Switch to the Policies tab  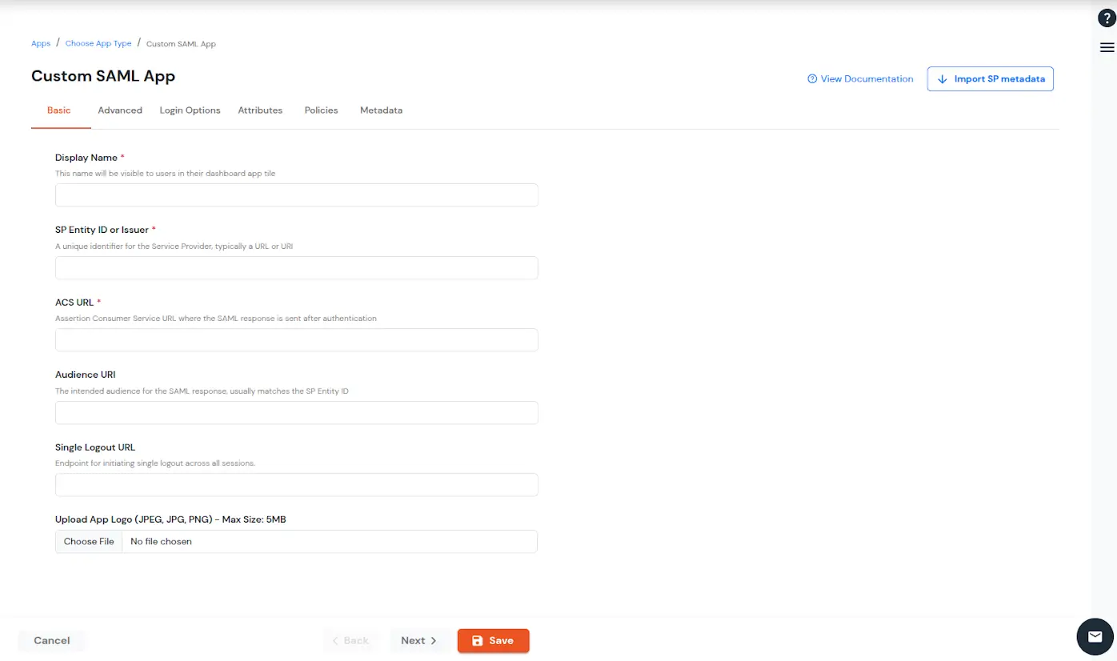pos(321,110)
